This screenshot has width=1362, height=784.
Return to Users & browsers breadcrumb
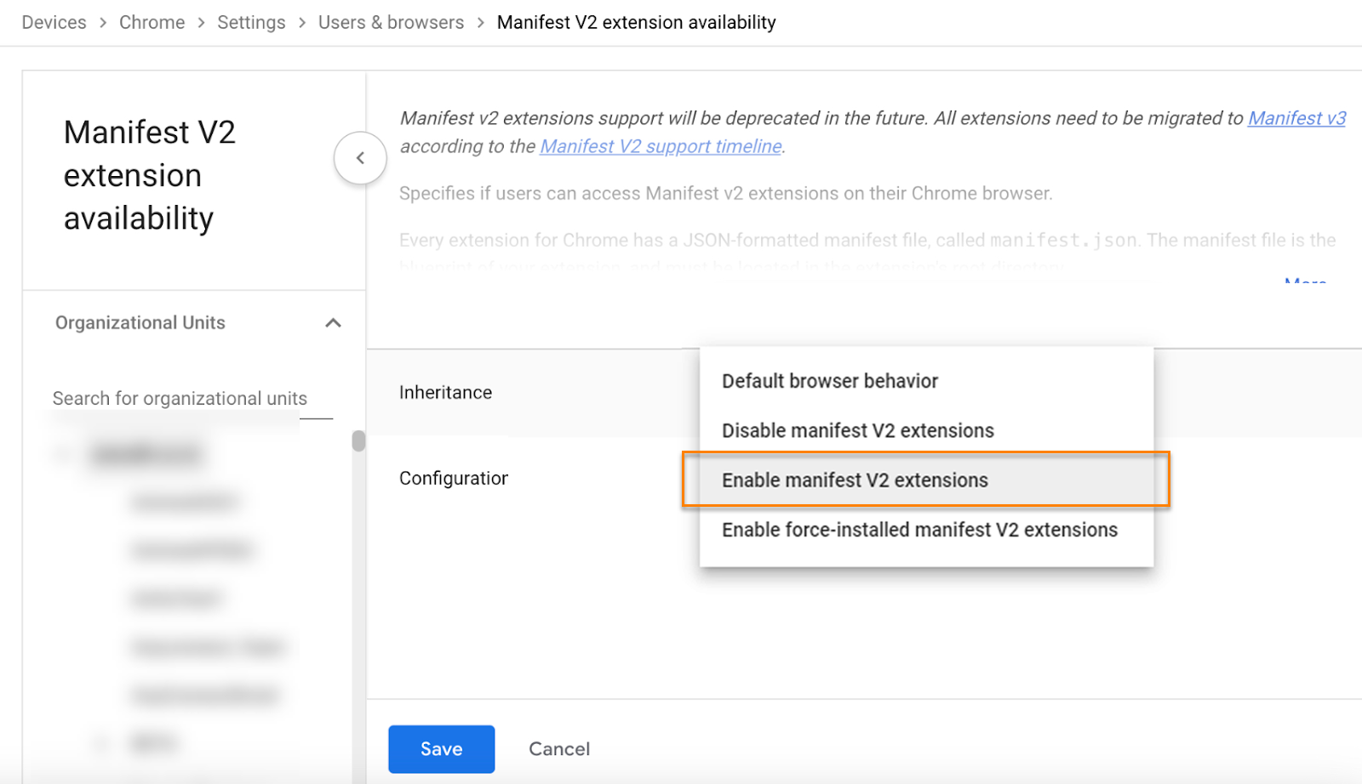(x=391, y=22)
